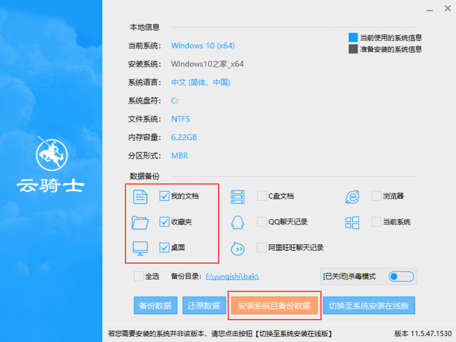
Task: Enable the 阿里旺旺聊天记录 checkbox
Action: pos(262,247)
